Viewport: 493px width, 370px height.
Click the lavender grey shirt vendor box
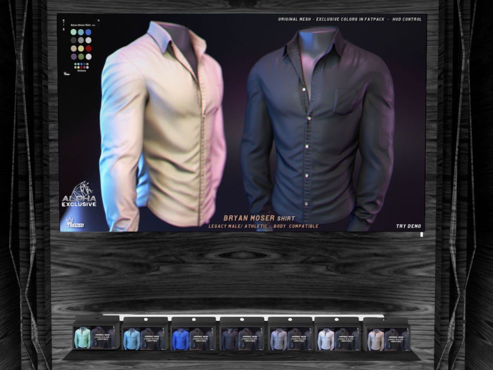pyautogui.click(x=290, y=334)
